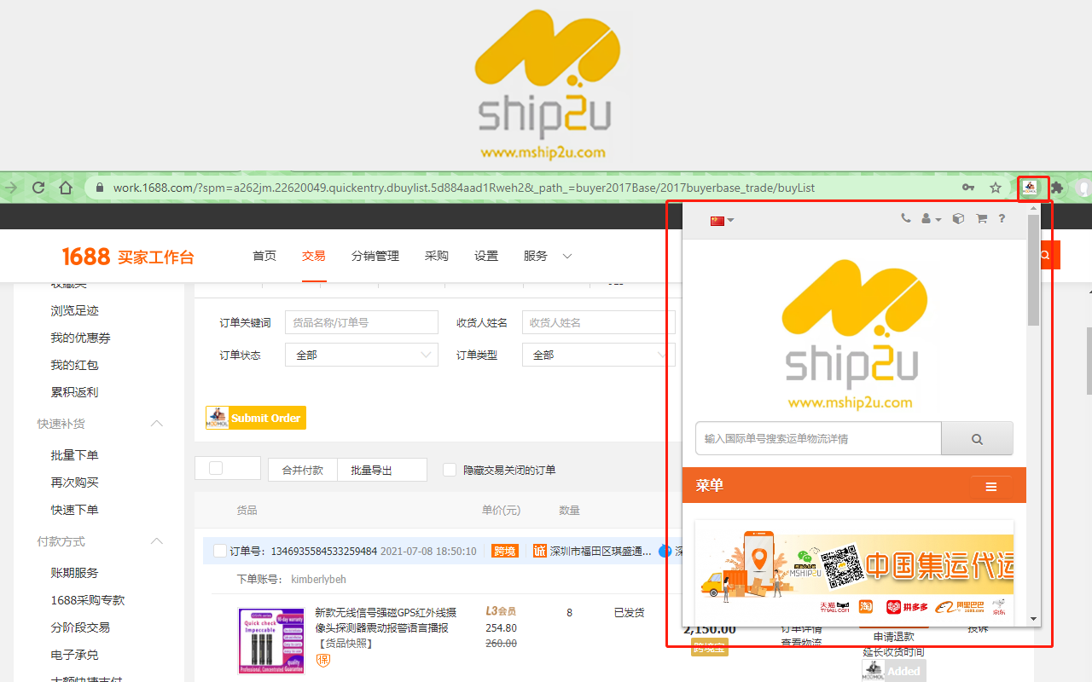Expand the 服务 menu chevron
The image size is (1092, 682).
(x=567, y=256)
